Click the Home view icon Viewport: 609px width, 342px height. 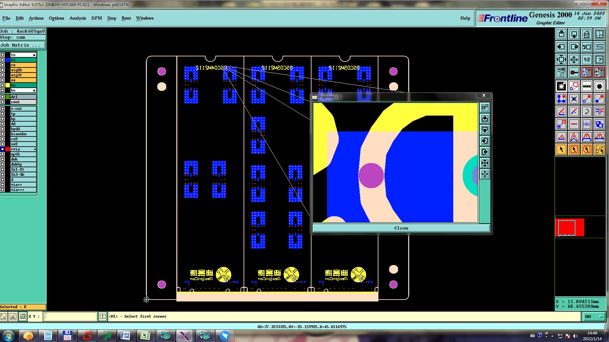(x=586, y=34)
